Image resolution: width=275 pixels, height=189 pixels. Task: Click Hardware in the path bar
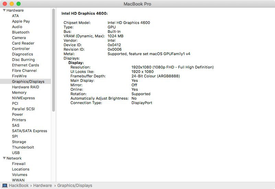[43, 186]
